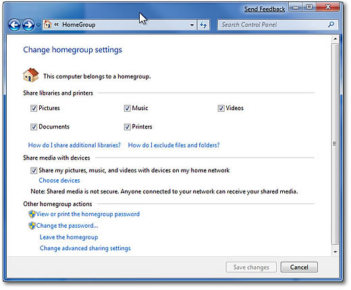The image size is (351, 290).
Task: Go back with the Back arrow
Action: coord(14,25)
